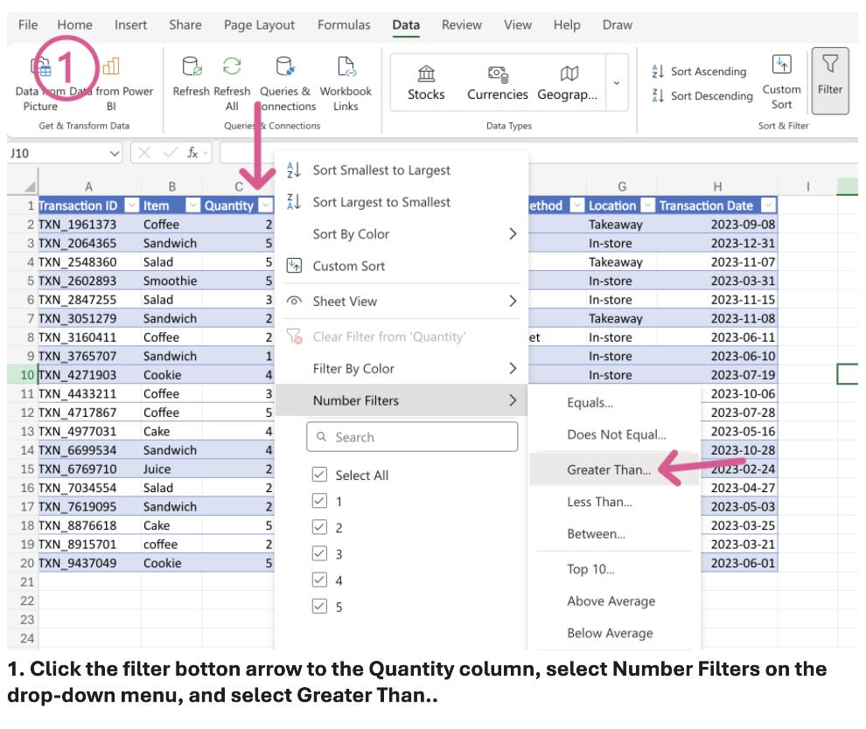Click the confirm checkmark in formula bar
Screen dimensions: 866x729
point(170,153)
